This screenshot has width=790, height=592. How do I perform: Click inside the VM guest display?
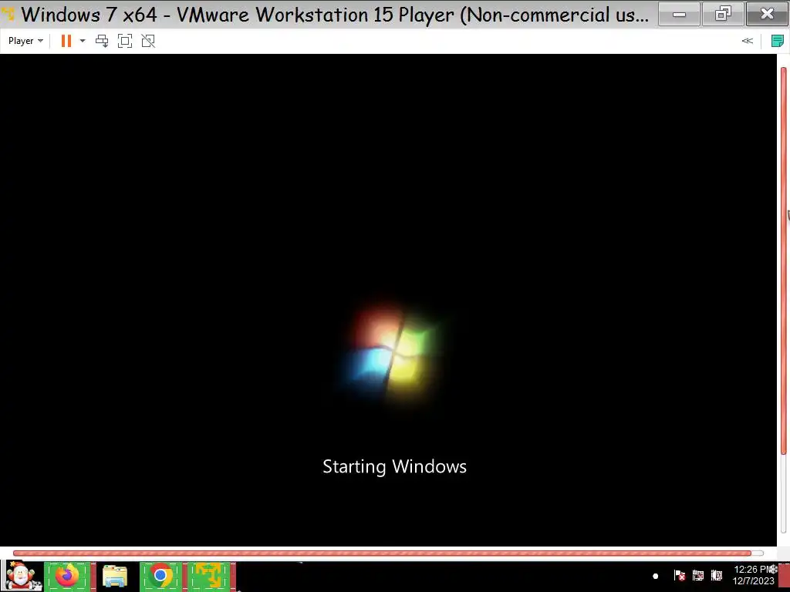pos(388,300)
